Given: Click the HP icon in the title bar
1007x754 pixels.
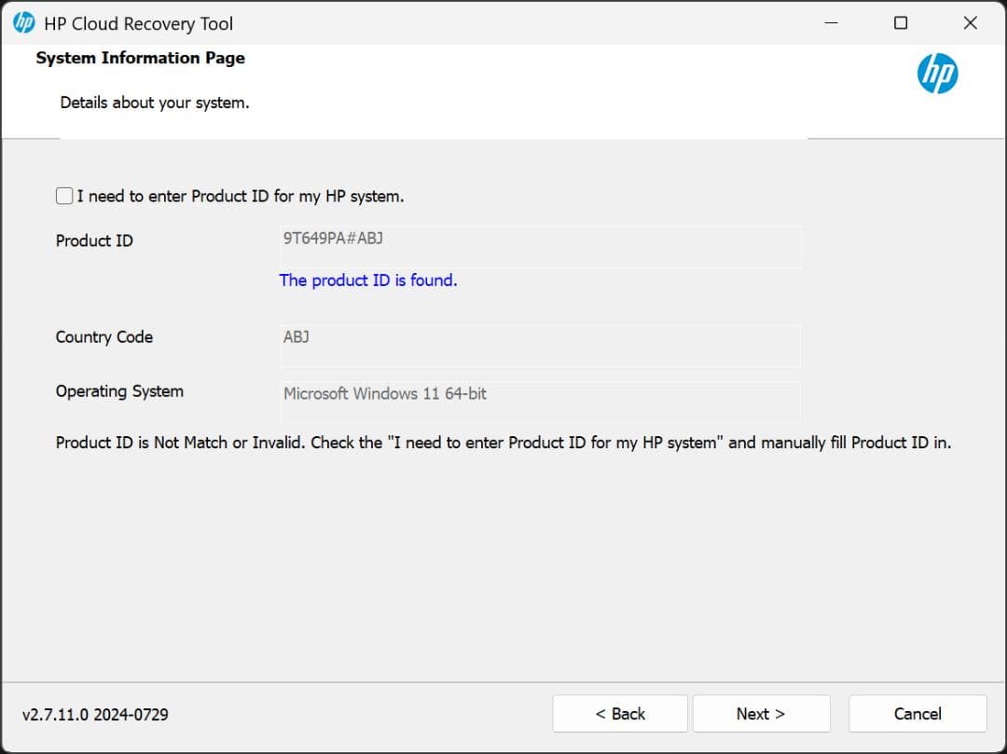Looking at the screenshot, I should coord(24,23).
